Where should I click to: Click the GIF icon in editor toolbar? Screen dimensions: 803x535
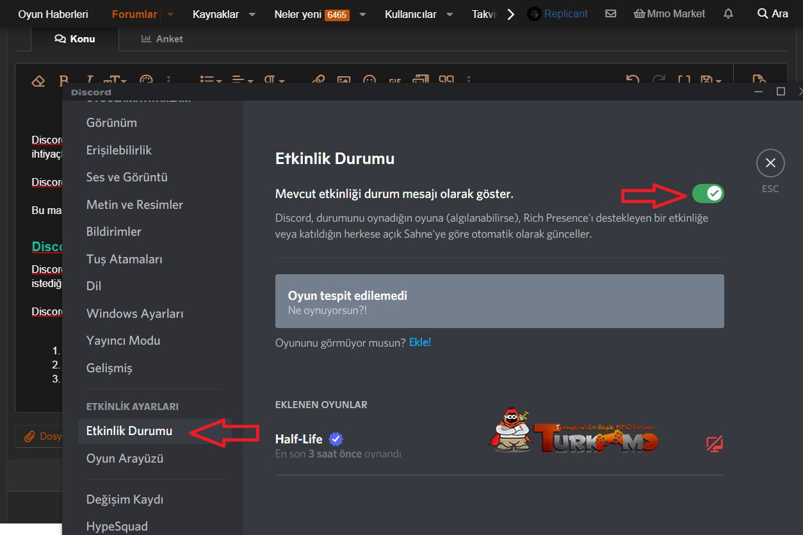(x=395, y=81)
